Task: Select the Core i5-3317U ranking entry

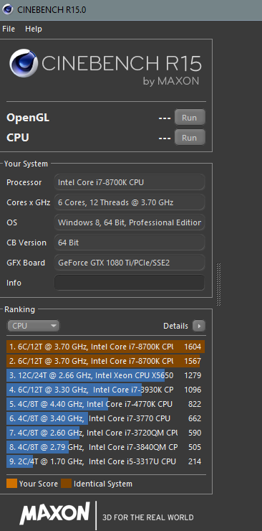Action: 106,461
